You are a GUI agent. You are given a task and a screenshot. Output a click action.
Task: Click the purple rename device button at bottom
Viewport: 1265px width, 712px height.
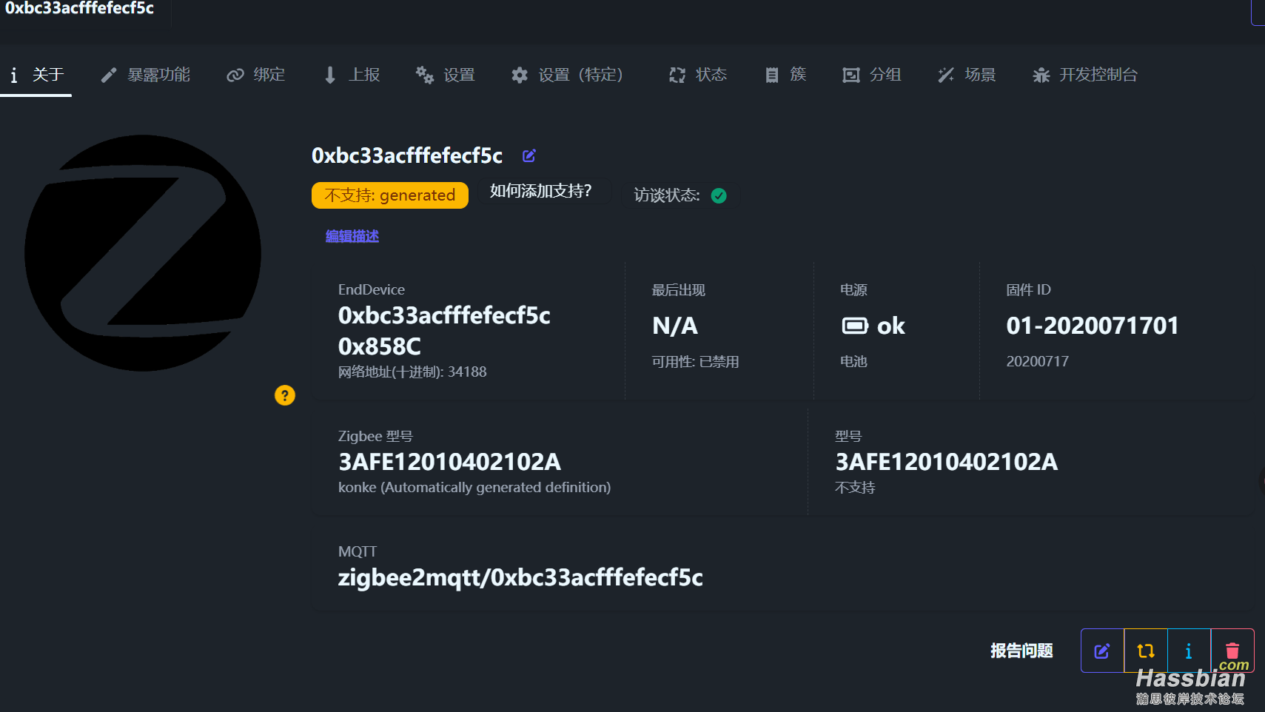[x=1102, y=651]
